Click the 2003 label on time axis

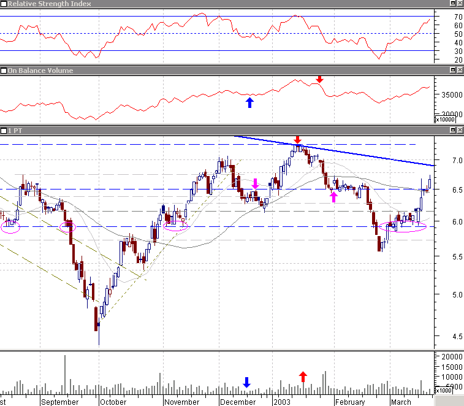(x=282, y=402)
